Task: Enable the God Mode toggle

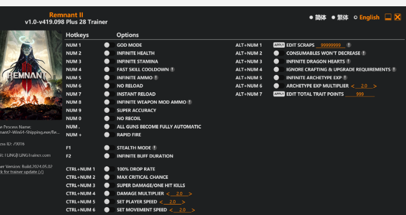Action: point(108,45)
